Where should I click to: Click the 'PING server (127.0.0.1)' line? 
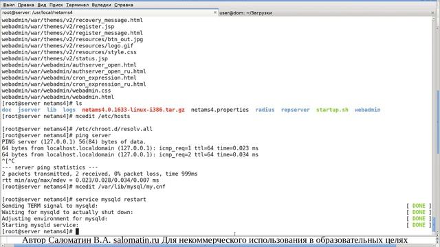[x=74, y=142]
